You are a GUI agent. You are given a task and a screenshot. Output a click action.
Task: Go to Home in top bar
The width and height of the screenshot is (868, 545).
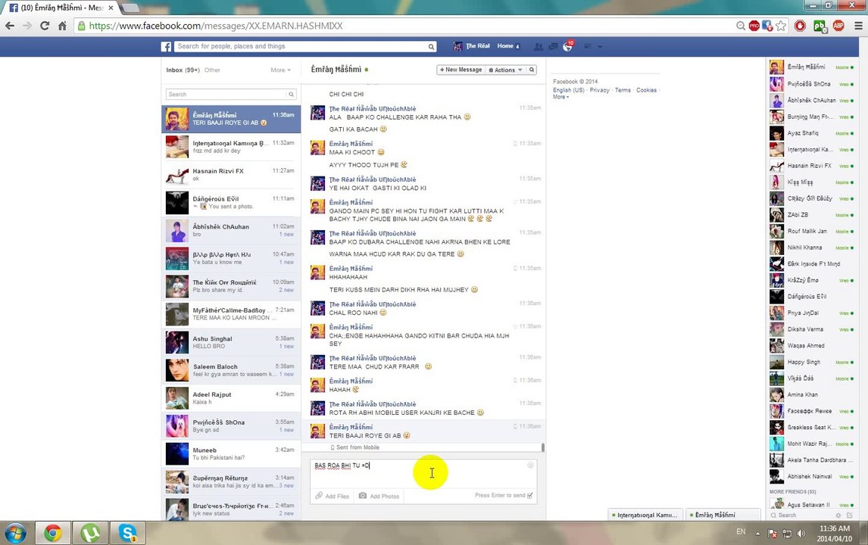[505, 46]
